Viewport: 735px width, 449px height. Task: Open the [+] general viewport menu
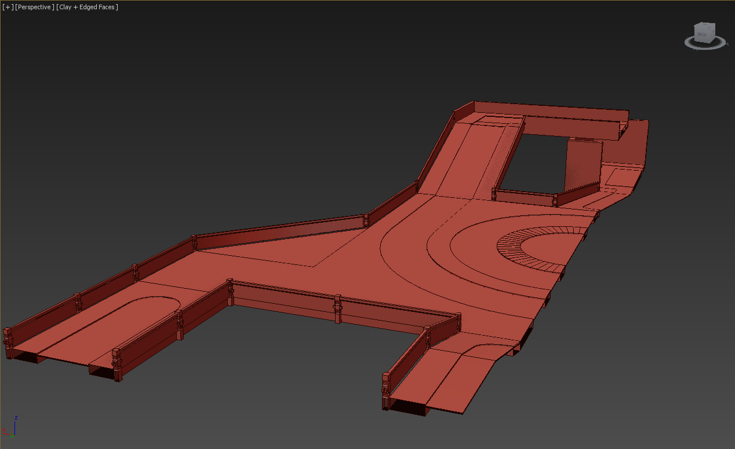point(8,7)
